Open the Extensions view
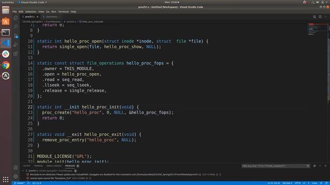 point(15,53)
